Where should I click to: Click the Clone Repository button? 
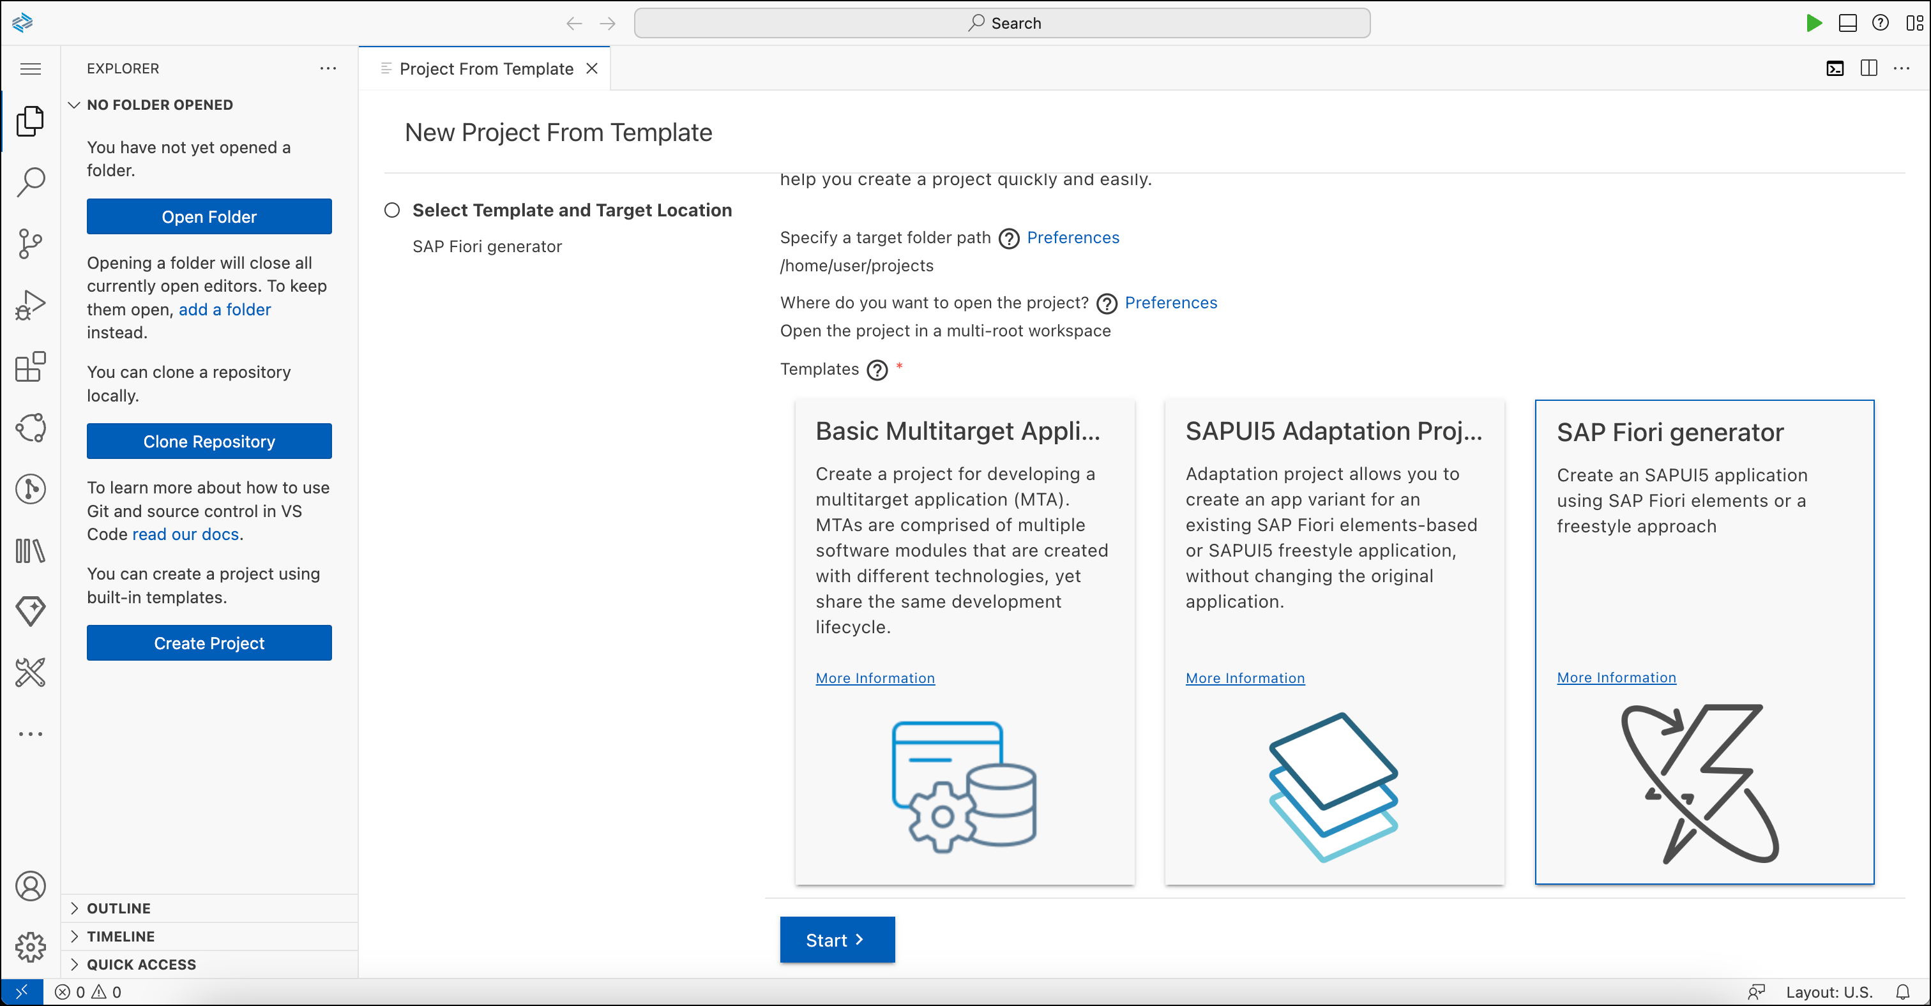(208, 441)
